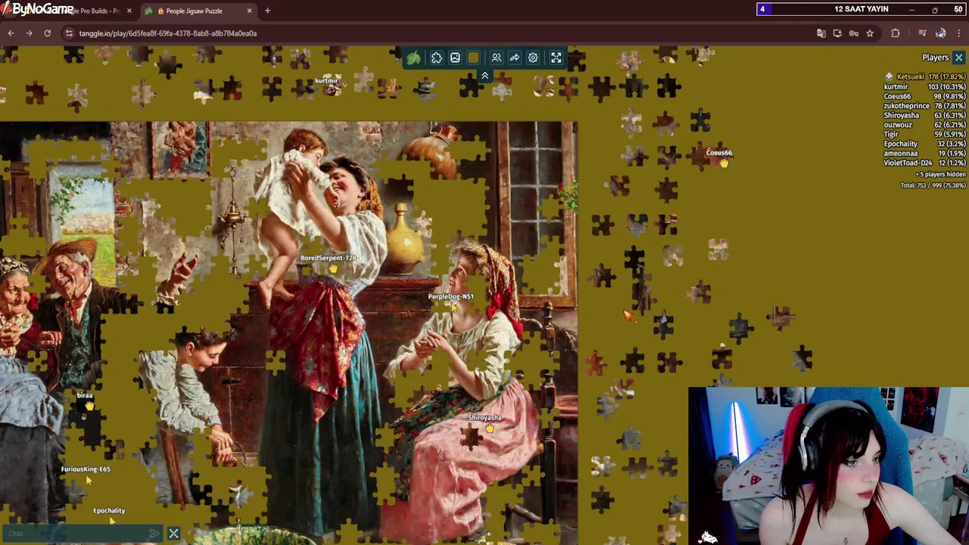
Task: Click the Ketsueki player entry
Action: tap(925, 77)
